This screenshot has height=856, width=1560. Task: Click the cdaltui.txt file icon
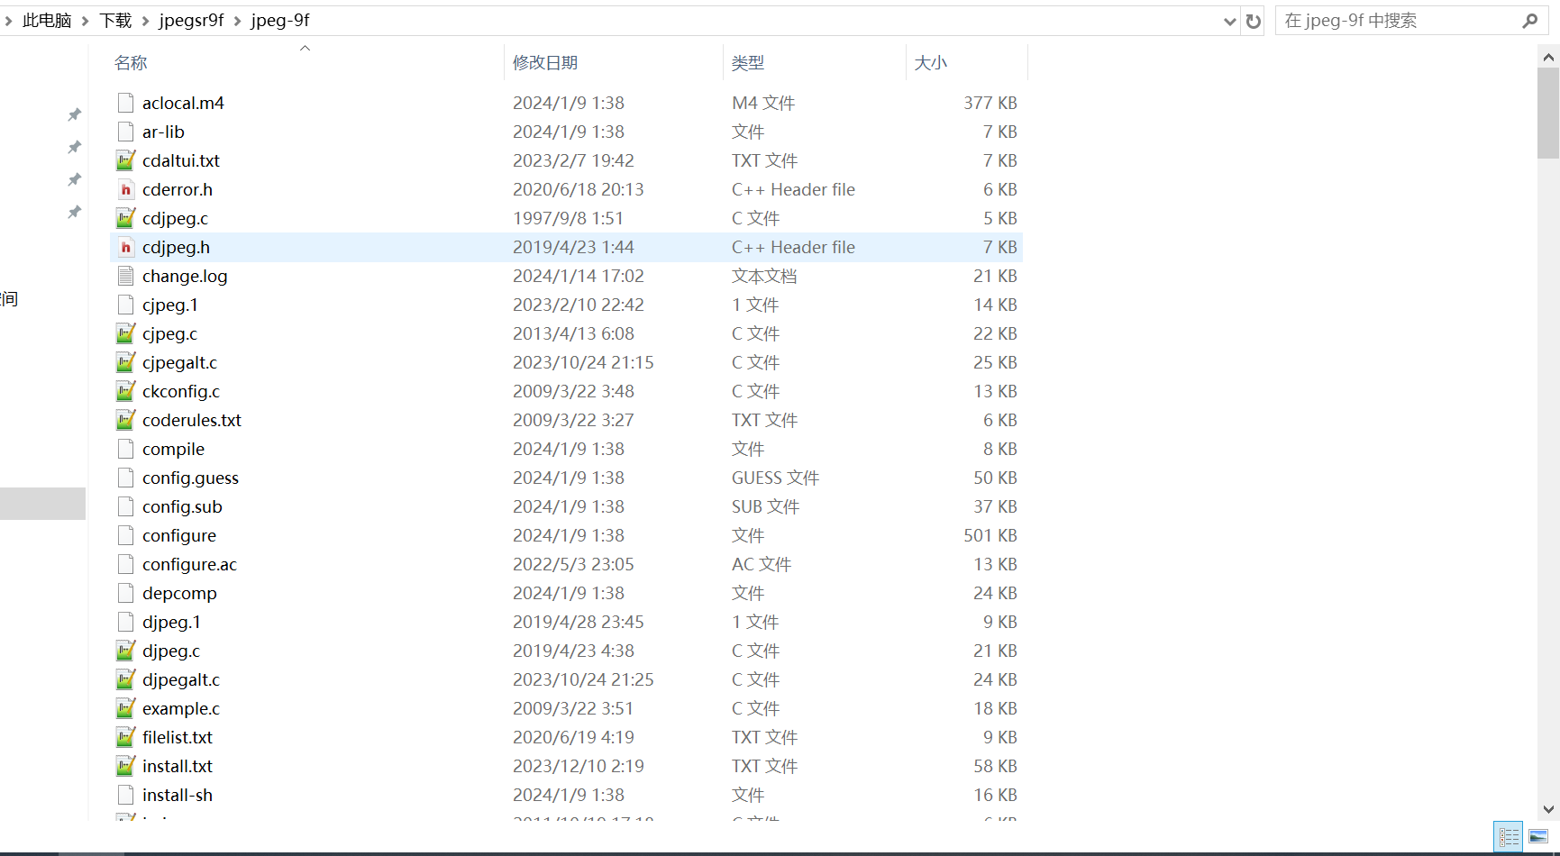click(x=126, y=160)
